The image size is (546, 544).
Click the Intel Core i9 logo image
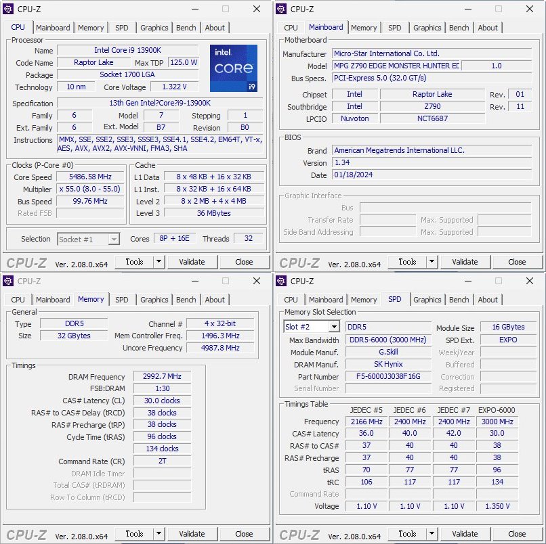[234, 68]
